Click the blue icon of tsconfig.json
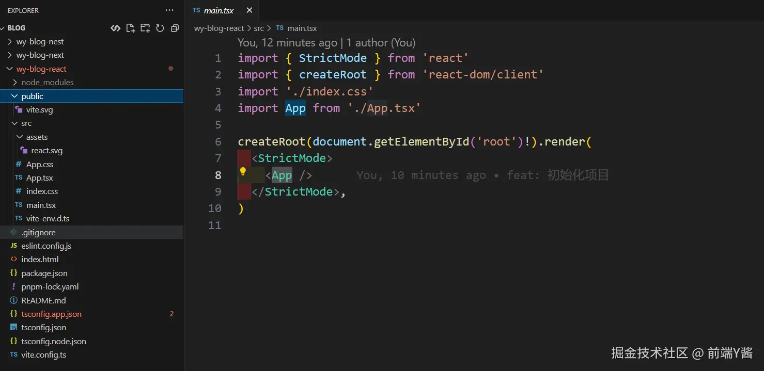 (13, 327)
